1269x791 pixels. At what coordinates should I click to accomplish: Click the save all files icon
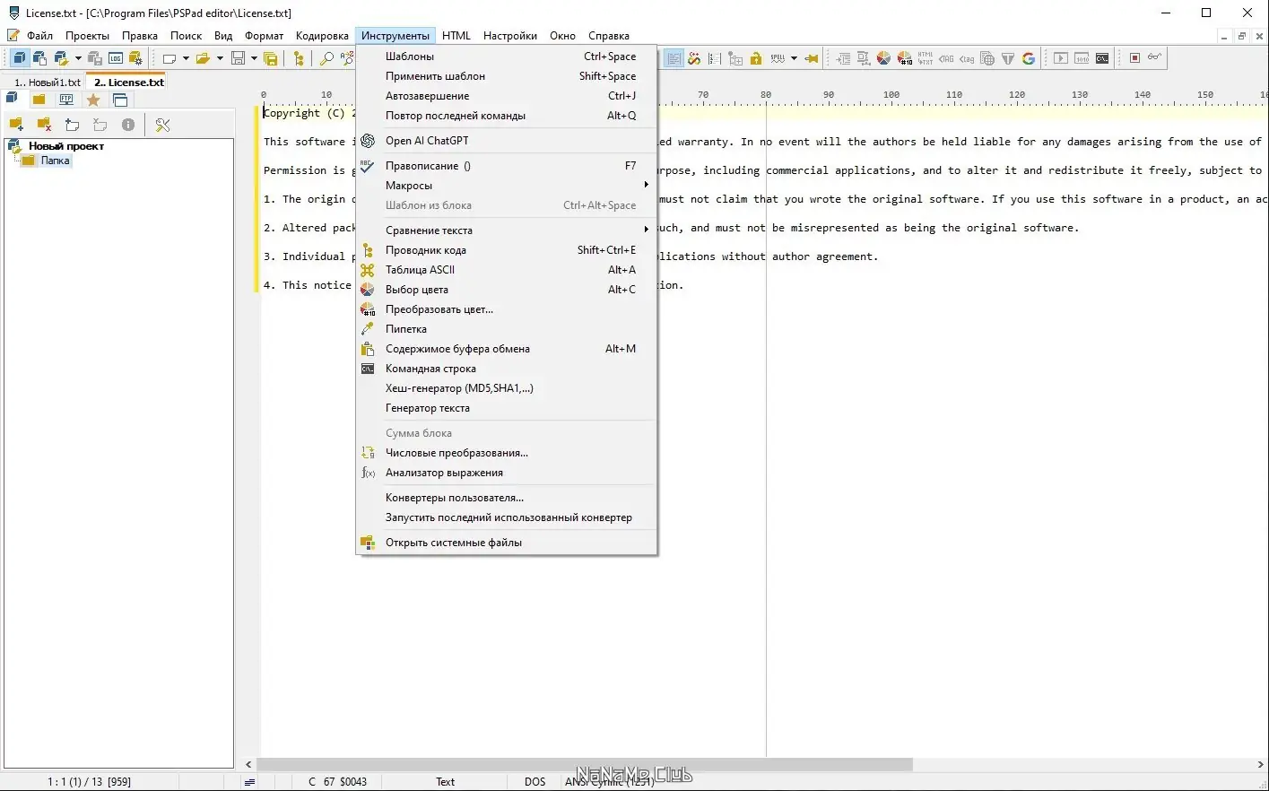pyautogui.click(x=271, y=58)
